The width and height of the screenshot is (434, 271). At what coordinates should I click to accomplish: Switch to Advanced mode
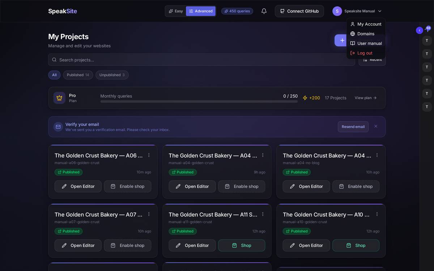pyautogui.click(x=201, y=11)
